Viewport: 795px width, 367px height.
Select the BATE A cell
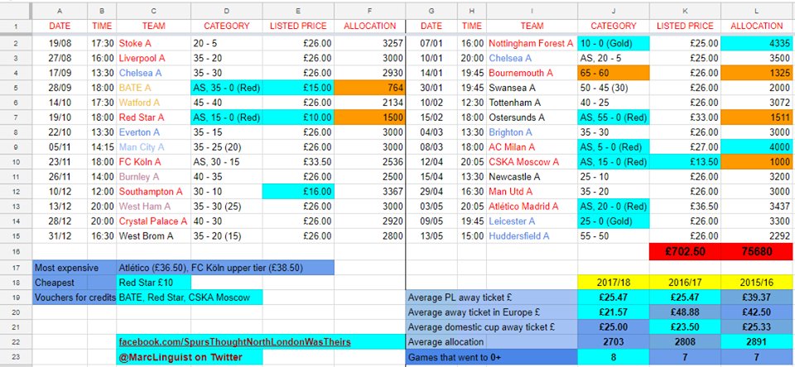(x=154, y=88)
